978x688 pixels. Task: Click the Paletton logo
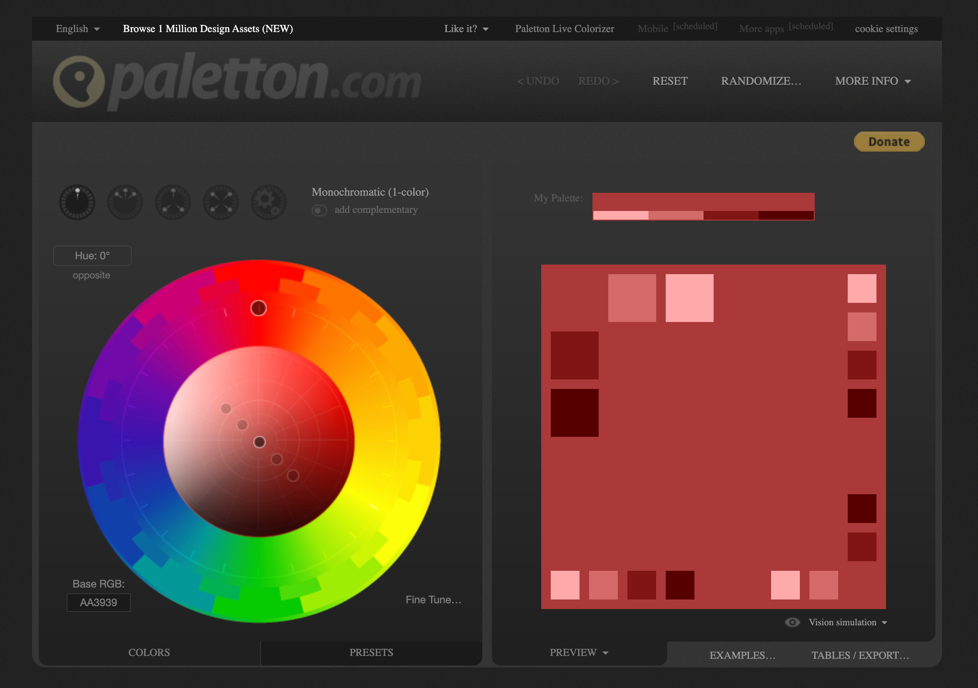237,80
